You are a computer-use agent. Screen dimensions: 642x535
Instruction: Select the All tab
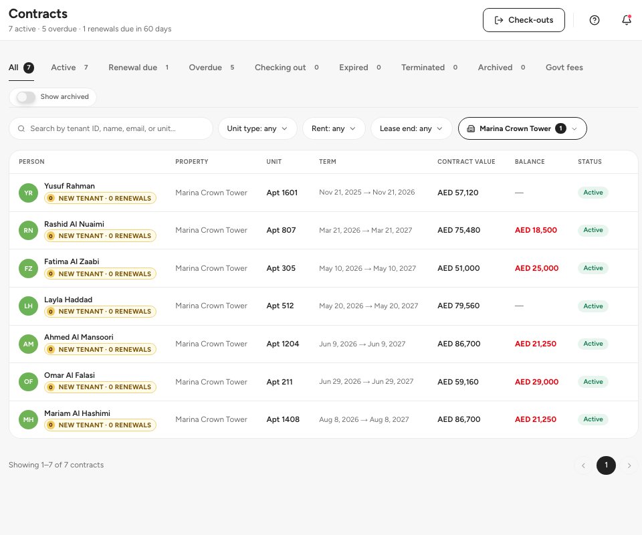(x=21, y=68)
